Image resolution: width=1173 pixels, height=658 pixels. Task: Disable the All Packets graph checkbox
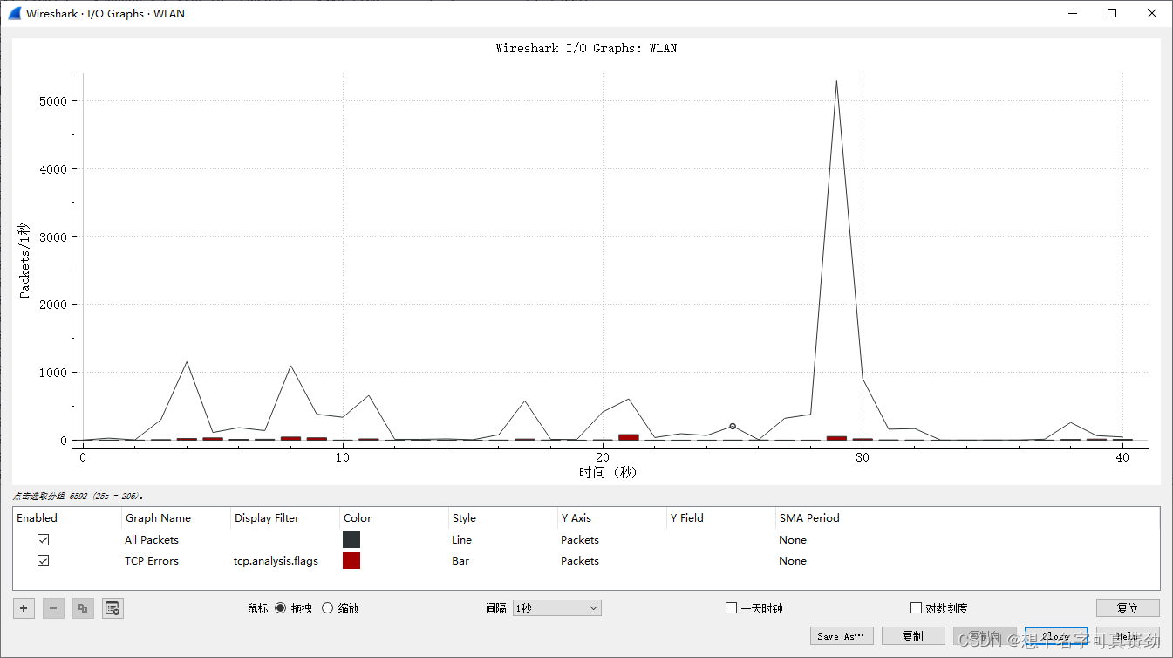click(44, 540)
